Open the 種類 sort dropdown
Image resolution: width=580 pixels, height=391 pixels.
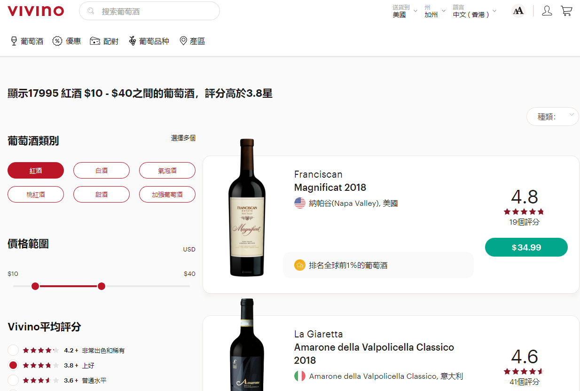[x=553, y=117]
